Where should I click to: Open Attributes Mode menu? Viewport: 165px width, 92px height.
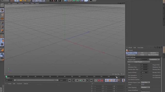click(x=130, y=48)
